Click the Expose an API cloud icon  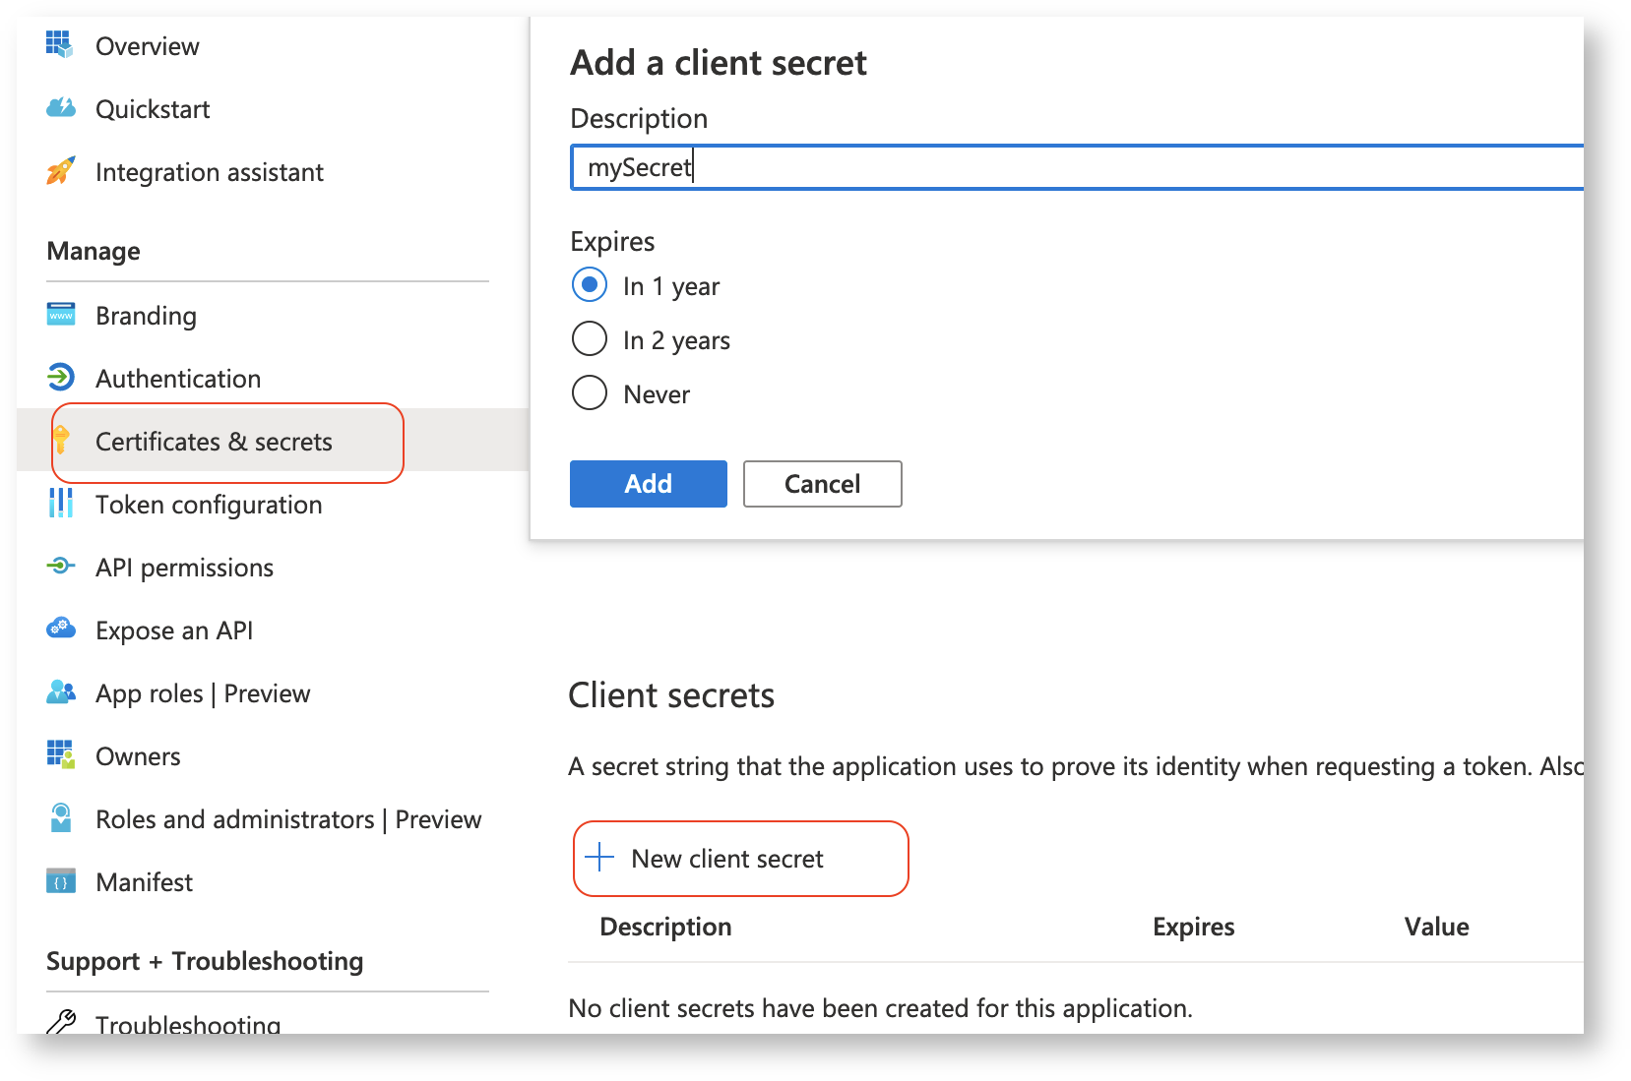(x=60, y=630)
